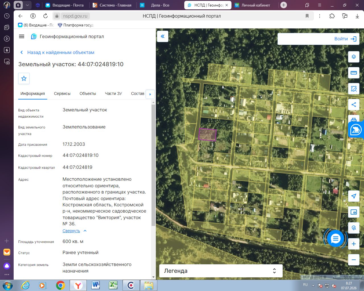364x291 pixels.
Task: Open browser downloads
Action: point(357,16)
